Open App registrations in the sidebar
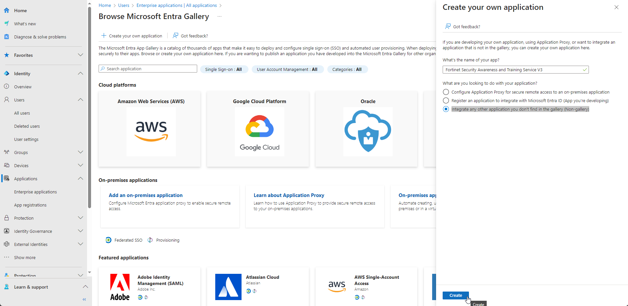The height and width of the screenshot is (306, 628). pyautogui.click(x=30, y=205)
